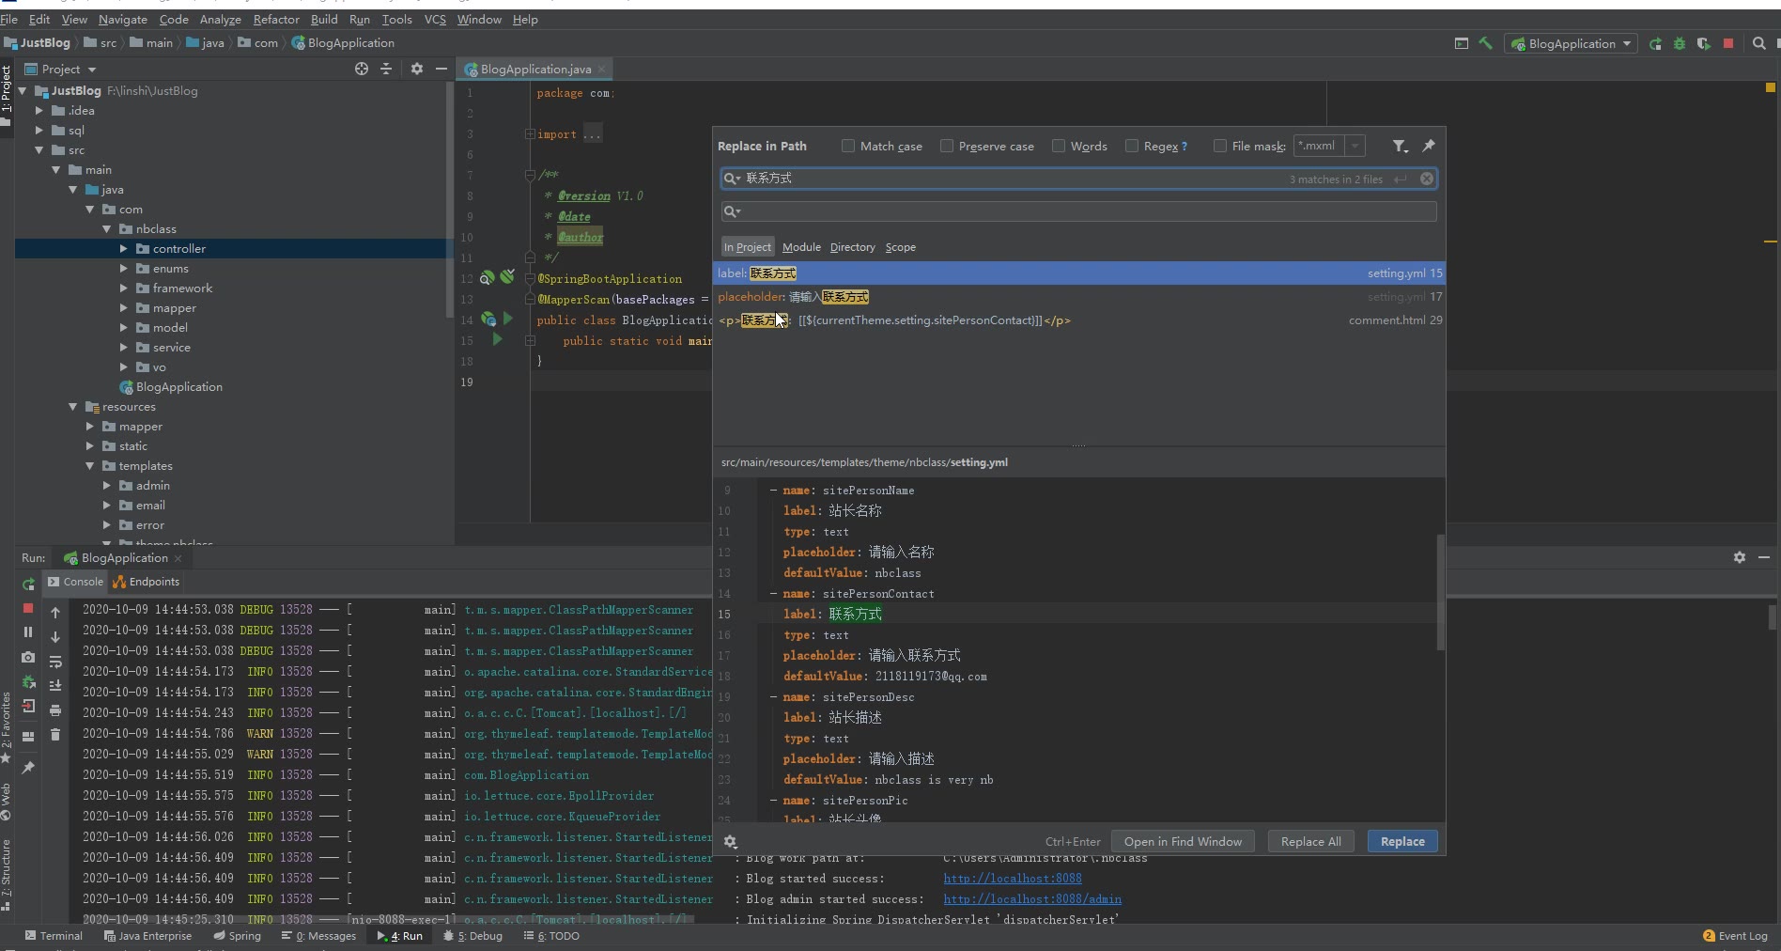The image size is (1781, 951).
Task: Open Search Everywhere magnifier icon
Action: 1759,43
